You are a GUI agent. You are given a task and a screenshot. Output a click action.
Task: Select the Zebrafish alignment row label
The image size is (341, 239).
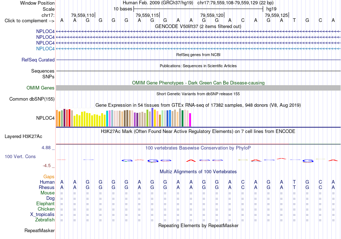point(45,220)
